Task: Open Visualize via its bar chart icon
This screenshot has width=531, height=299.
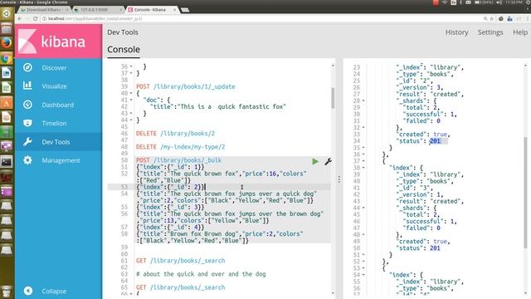Action: tap(27, 86)
